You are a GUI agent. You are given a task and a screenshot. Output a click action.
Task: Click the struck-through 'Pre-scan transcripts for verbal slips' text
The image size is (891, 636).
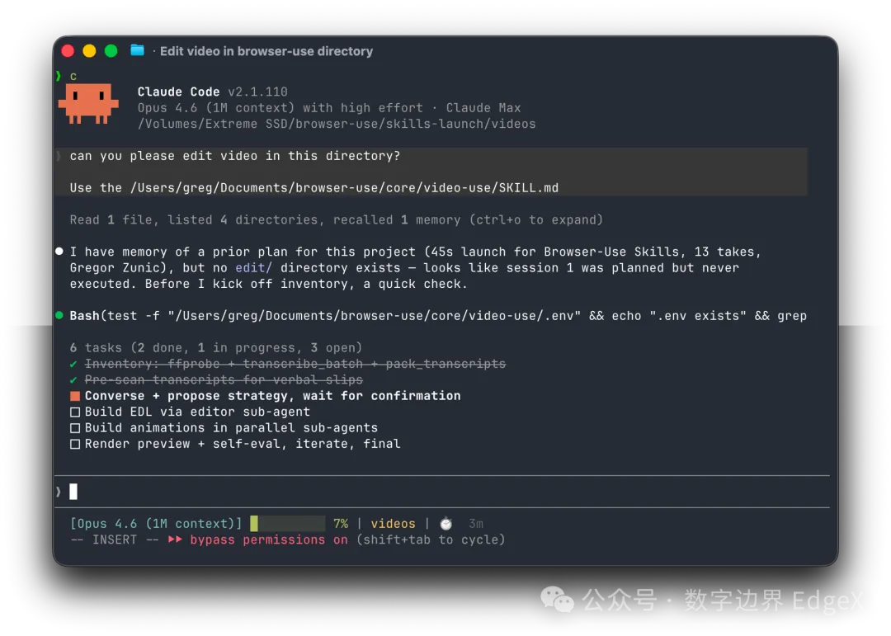224,379
